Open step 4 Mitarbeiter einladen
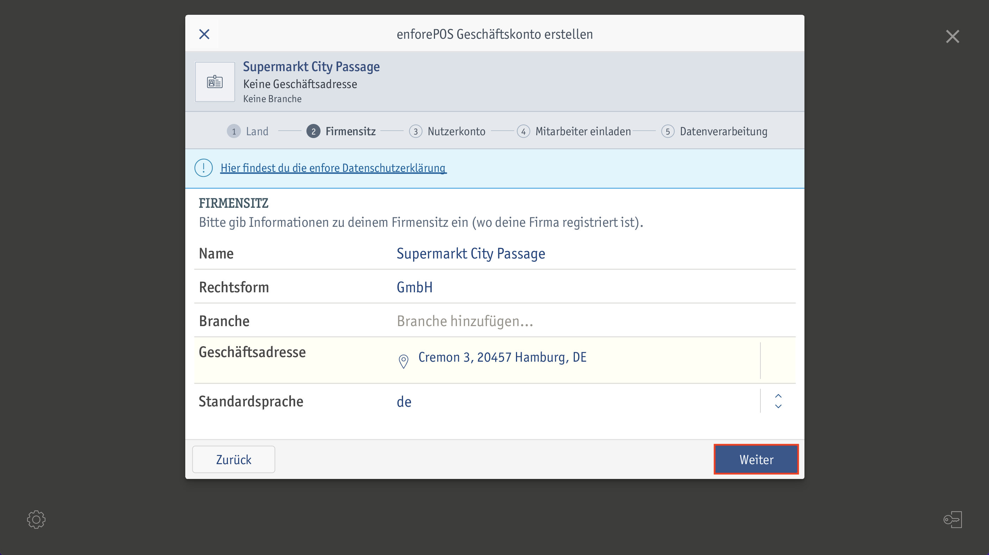Viewport: 989px width, 555px height. click(x=574, y=131)
